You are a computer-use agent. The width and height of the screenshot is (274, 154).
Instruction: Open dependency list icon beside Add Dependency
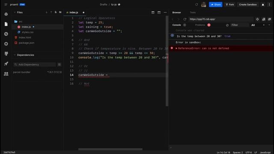(x=60, y=65)
